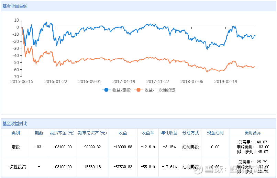The height and width of the screenshot is (178, 277).
Task: Click the -57539.82 return value
Action: point(123,167)
